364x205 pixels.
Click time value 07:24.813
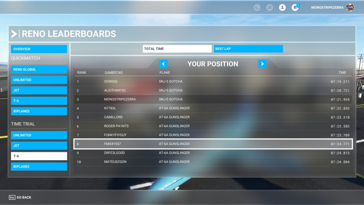point(340,153)
